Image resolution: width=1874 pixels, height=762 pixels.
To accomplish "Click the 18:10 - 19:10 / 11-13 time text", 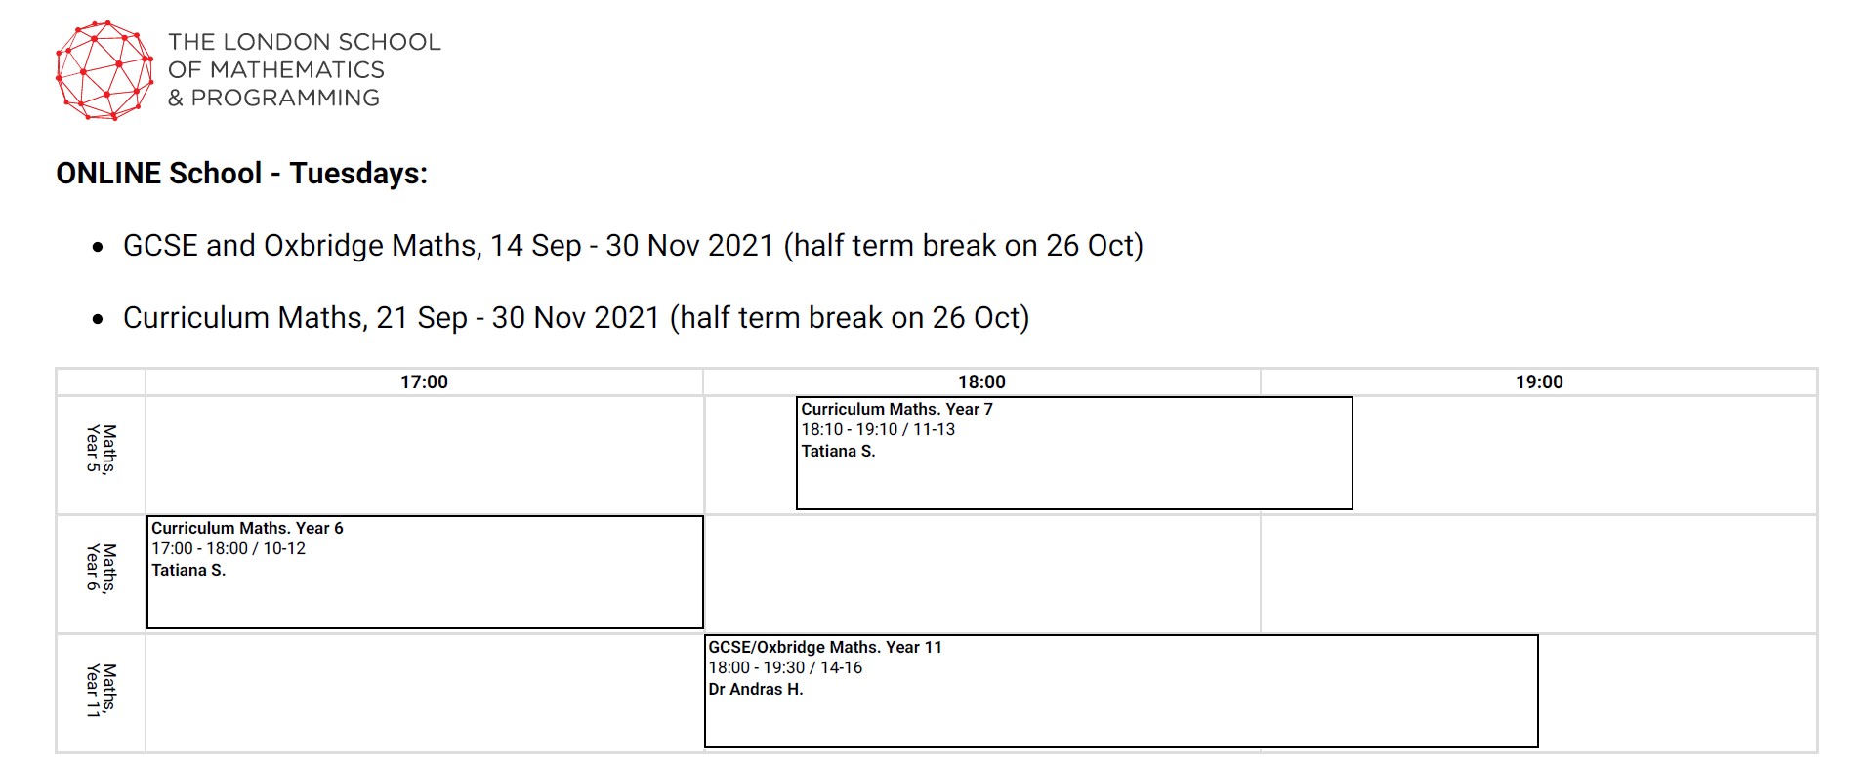I will (x=878, y=429).
